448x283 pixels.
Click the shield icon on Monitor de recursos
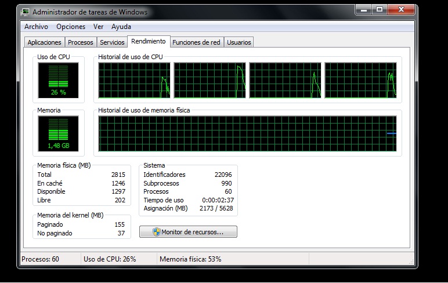156,232
